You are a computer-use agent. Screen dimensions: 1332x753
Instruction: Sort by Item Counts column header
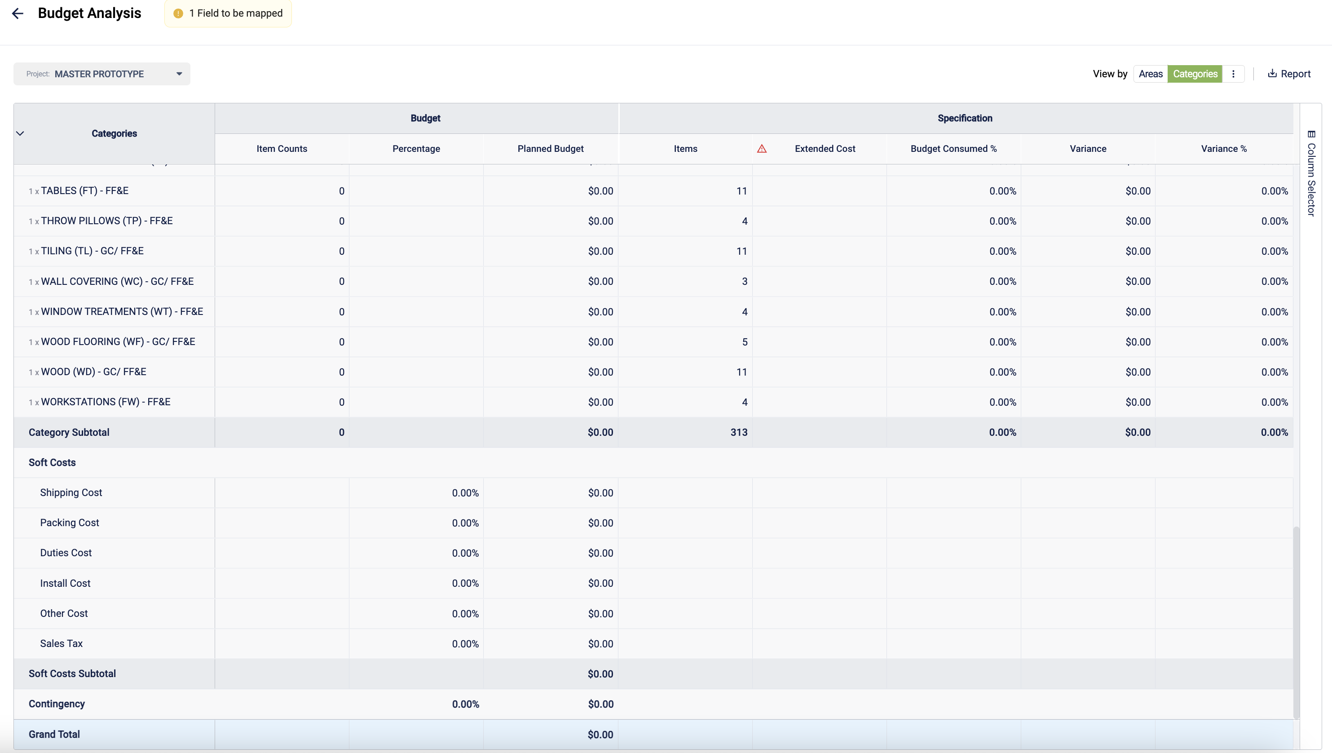(282, 149)
